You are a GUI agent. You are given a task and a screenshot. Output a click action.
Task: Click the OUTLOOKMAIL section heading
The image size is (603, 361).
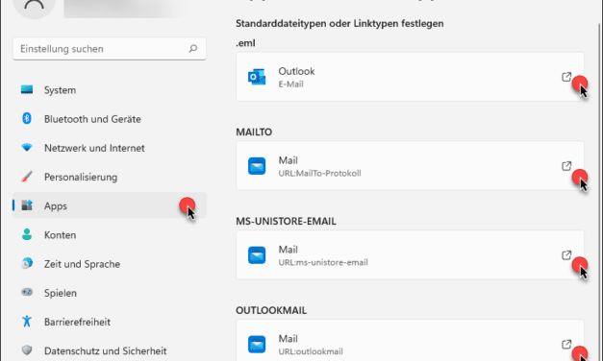271,310
